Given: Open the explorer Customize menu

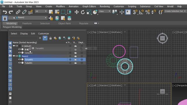Looking at the screenshot, I should (x=44, y=34).
